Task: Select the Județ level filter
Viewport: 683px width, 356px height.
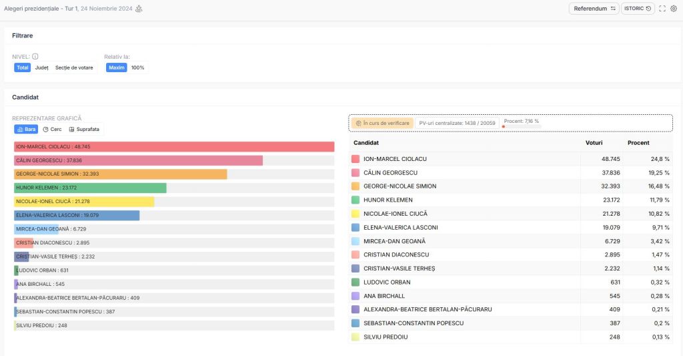Action: (41, 67)
